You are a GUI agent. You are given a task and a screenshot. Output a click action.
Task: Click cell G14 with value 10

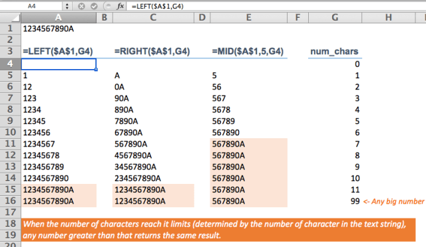tap(335, 178)
